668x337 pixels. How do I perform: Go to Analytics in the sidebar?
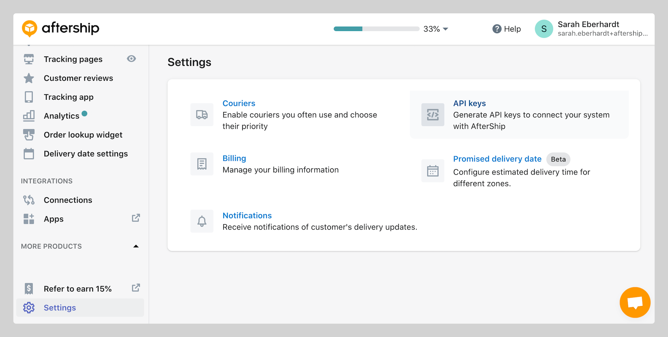click(x=61, y=116)
